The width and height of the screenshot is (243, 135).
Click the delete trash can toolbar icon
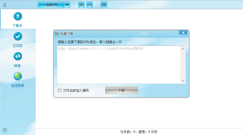[104, 5]
